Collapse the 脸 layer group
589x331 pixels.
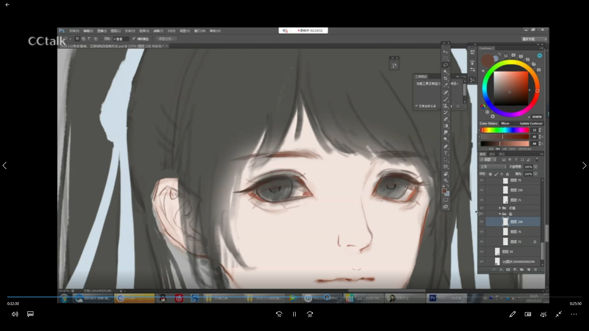[x=500, y=214]
